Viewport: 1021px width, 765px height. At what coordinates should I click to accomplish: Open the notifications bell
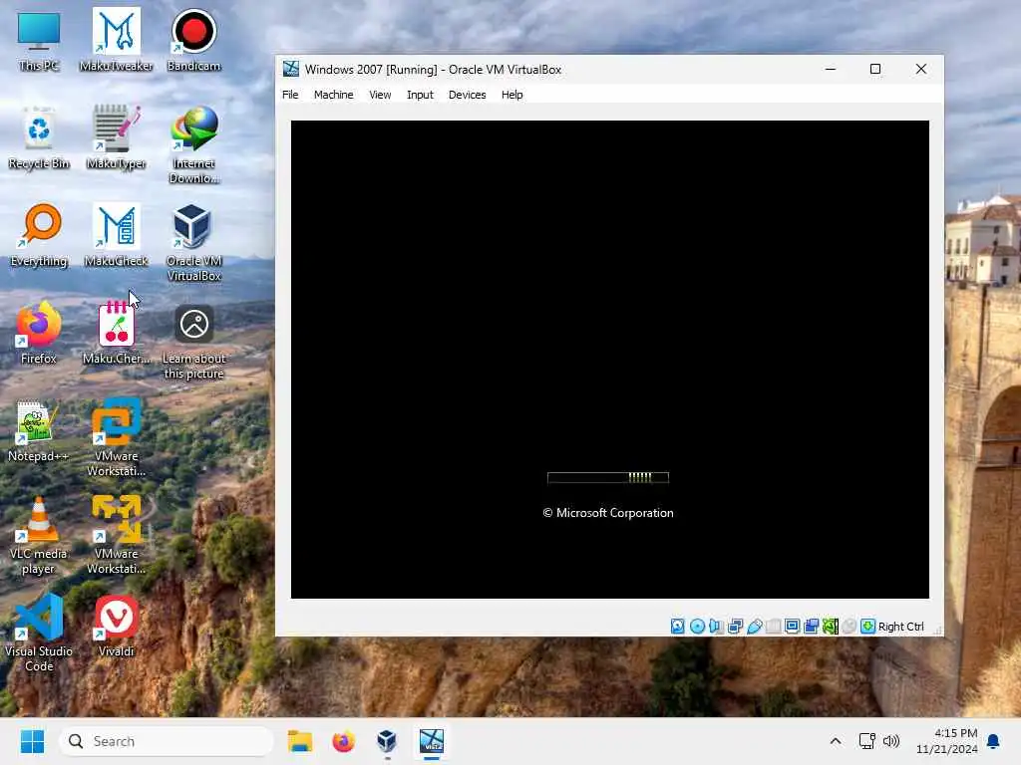coord(994,741)
